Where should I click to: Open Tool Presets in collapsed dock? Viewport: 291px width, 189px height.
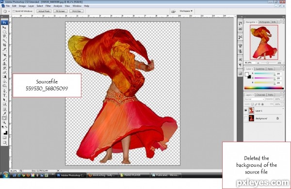[x=240, y=37]
